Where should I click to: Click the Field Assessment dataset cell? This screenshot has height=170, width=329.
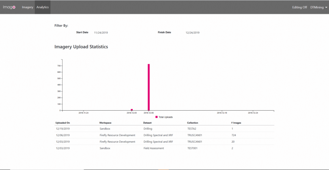pyautogui.click(x=154, y=148)
